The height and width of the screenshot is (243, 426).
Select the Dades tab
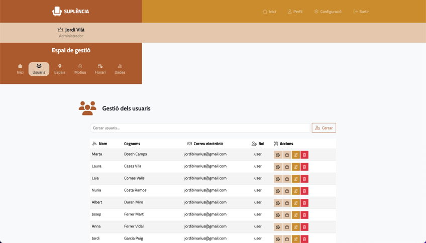pyautogui.click(x=120, y=69)
